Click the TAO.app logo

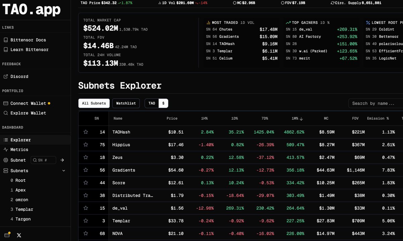click(32, 10)
